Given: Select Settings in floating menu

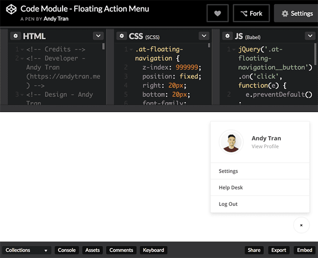Looking at the screenshot, I should [x=260, y=171].
